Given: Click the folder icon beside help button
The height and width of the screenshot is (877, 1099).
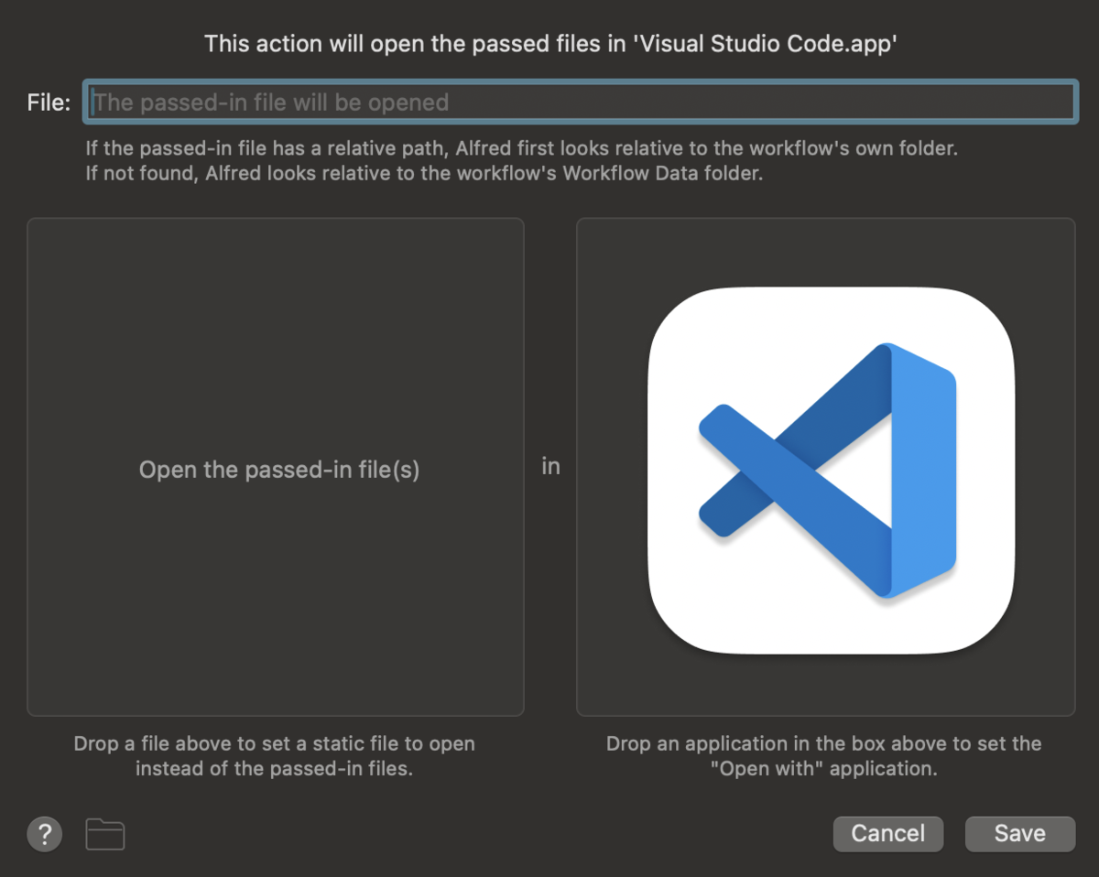Looking at the screenshot, I should (x=105, y=834).
